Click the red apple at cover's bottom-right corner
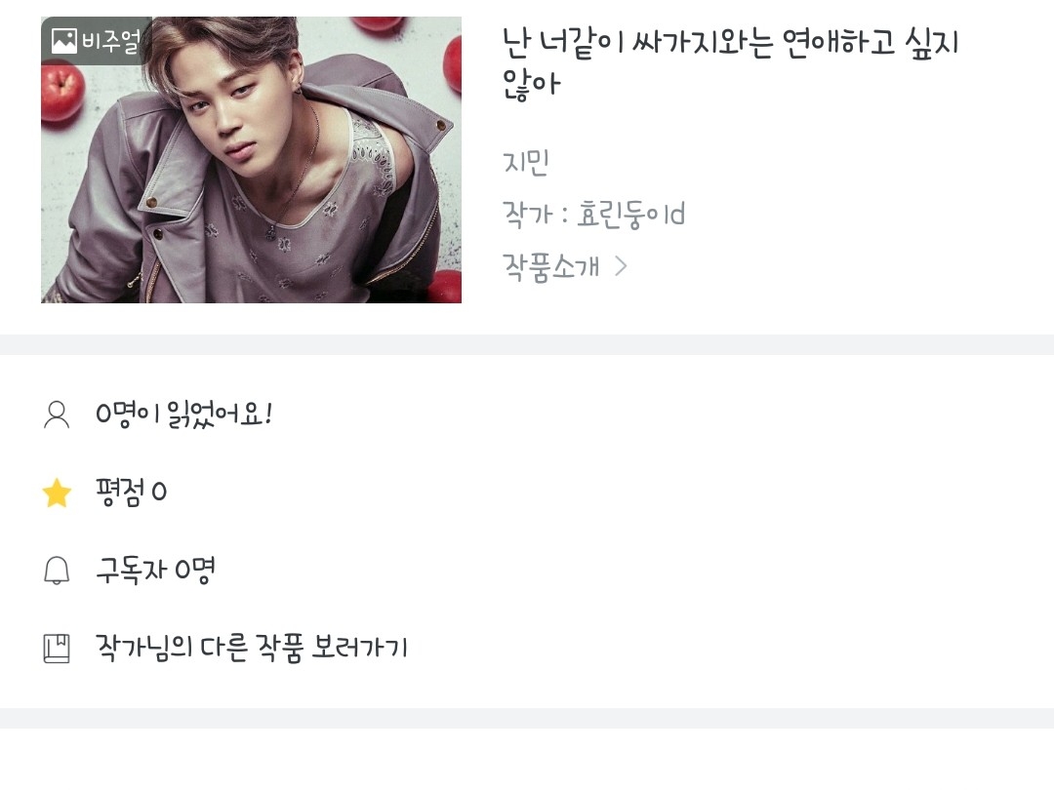The height and width of the screenshot is (790, 1054). (x=444, y=287)
